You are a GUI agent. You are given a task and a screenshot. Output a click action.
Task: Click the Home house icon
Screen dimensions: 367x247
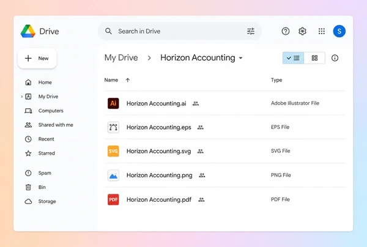pyautogui.click(x=28, y=83)
